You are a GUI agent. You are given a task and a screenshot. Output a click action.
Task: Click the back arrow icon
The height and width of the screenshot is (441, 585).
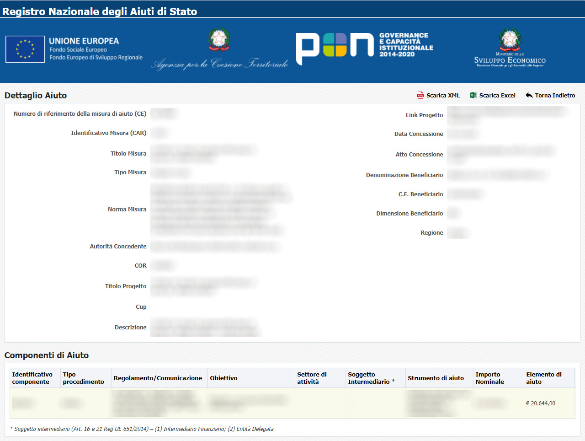click(529, 95)
